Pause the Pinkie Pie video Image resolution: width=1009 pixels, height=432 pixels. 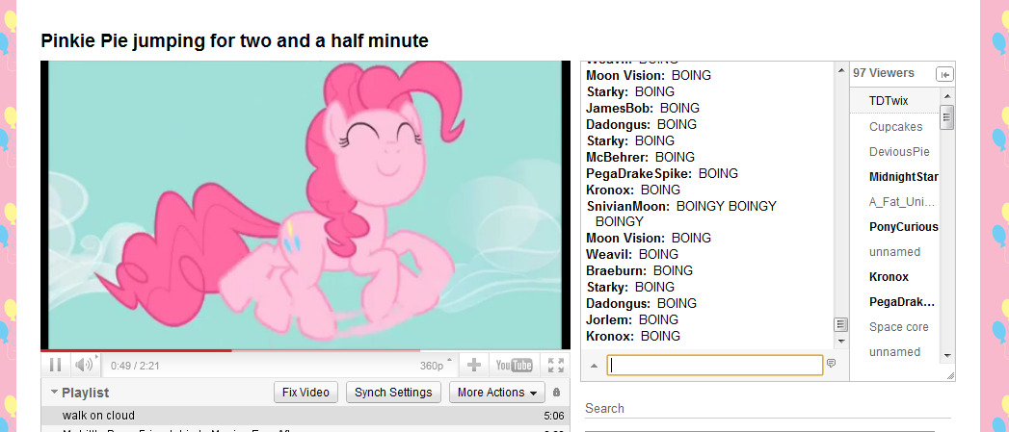point(55,366)
